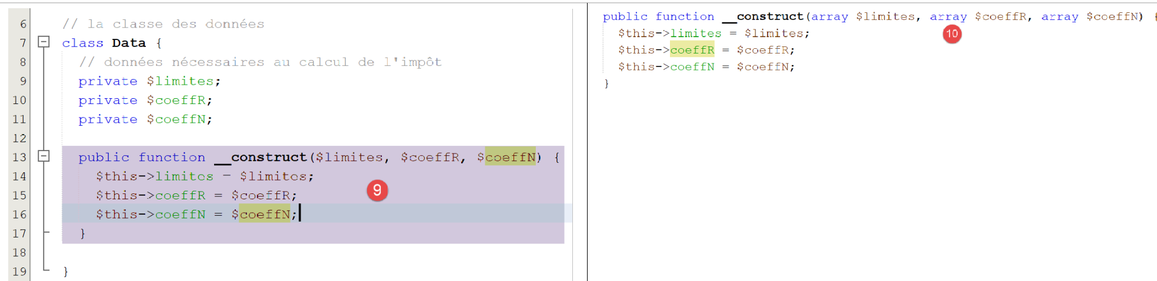The height and width of the screenshot is (281, 1157).
Task: Click line number 12 in the gutter
Action: [19, 138]
